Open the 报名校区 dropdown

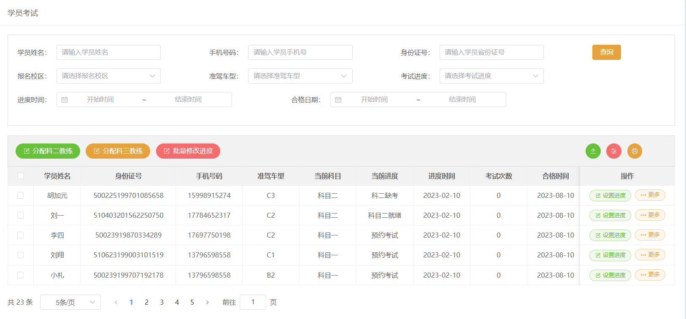[x=108, y=76]
